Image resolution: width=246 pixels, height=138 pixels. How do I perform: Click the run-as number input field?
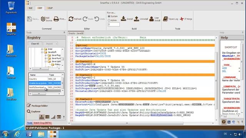[x=114, y=25]
